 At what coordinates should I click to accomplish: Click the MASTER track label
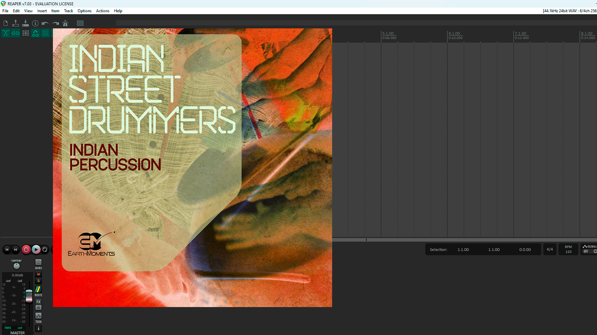pos(17,333)
